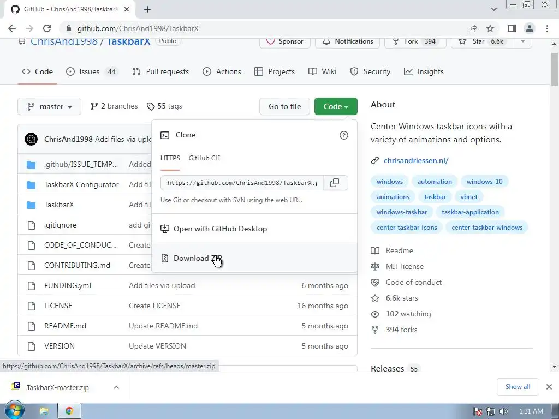559x419 pixels.
Task: Open a new browser tab with the plus icon
Action: (147, 9)
